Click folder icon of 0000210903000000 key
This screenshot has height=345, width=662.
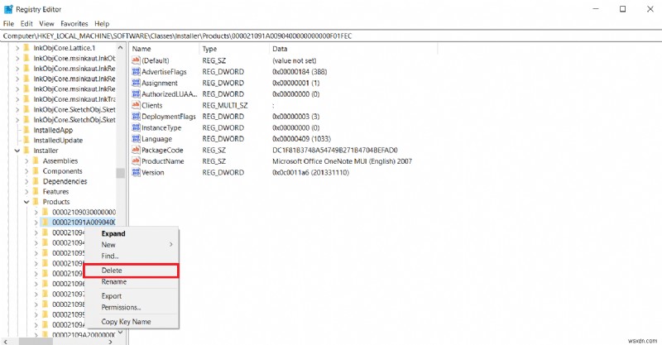click(x=46, y=212)
